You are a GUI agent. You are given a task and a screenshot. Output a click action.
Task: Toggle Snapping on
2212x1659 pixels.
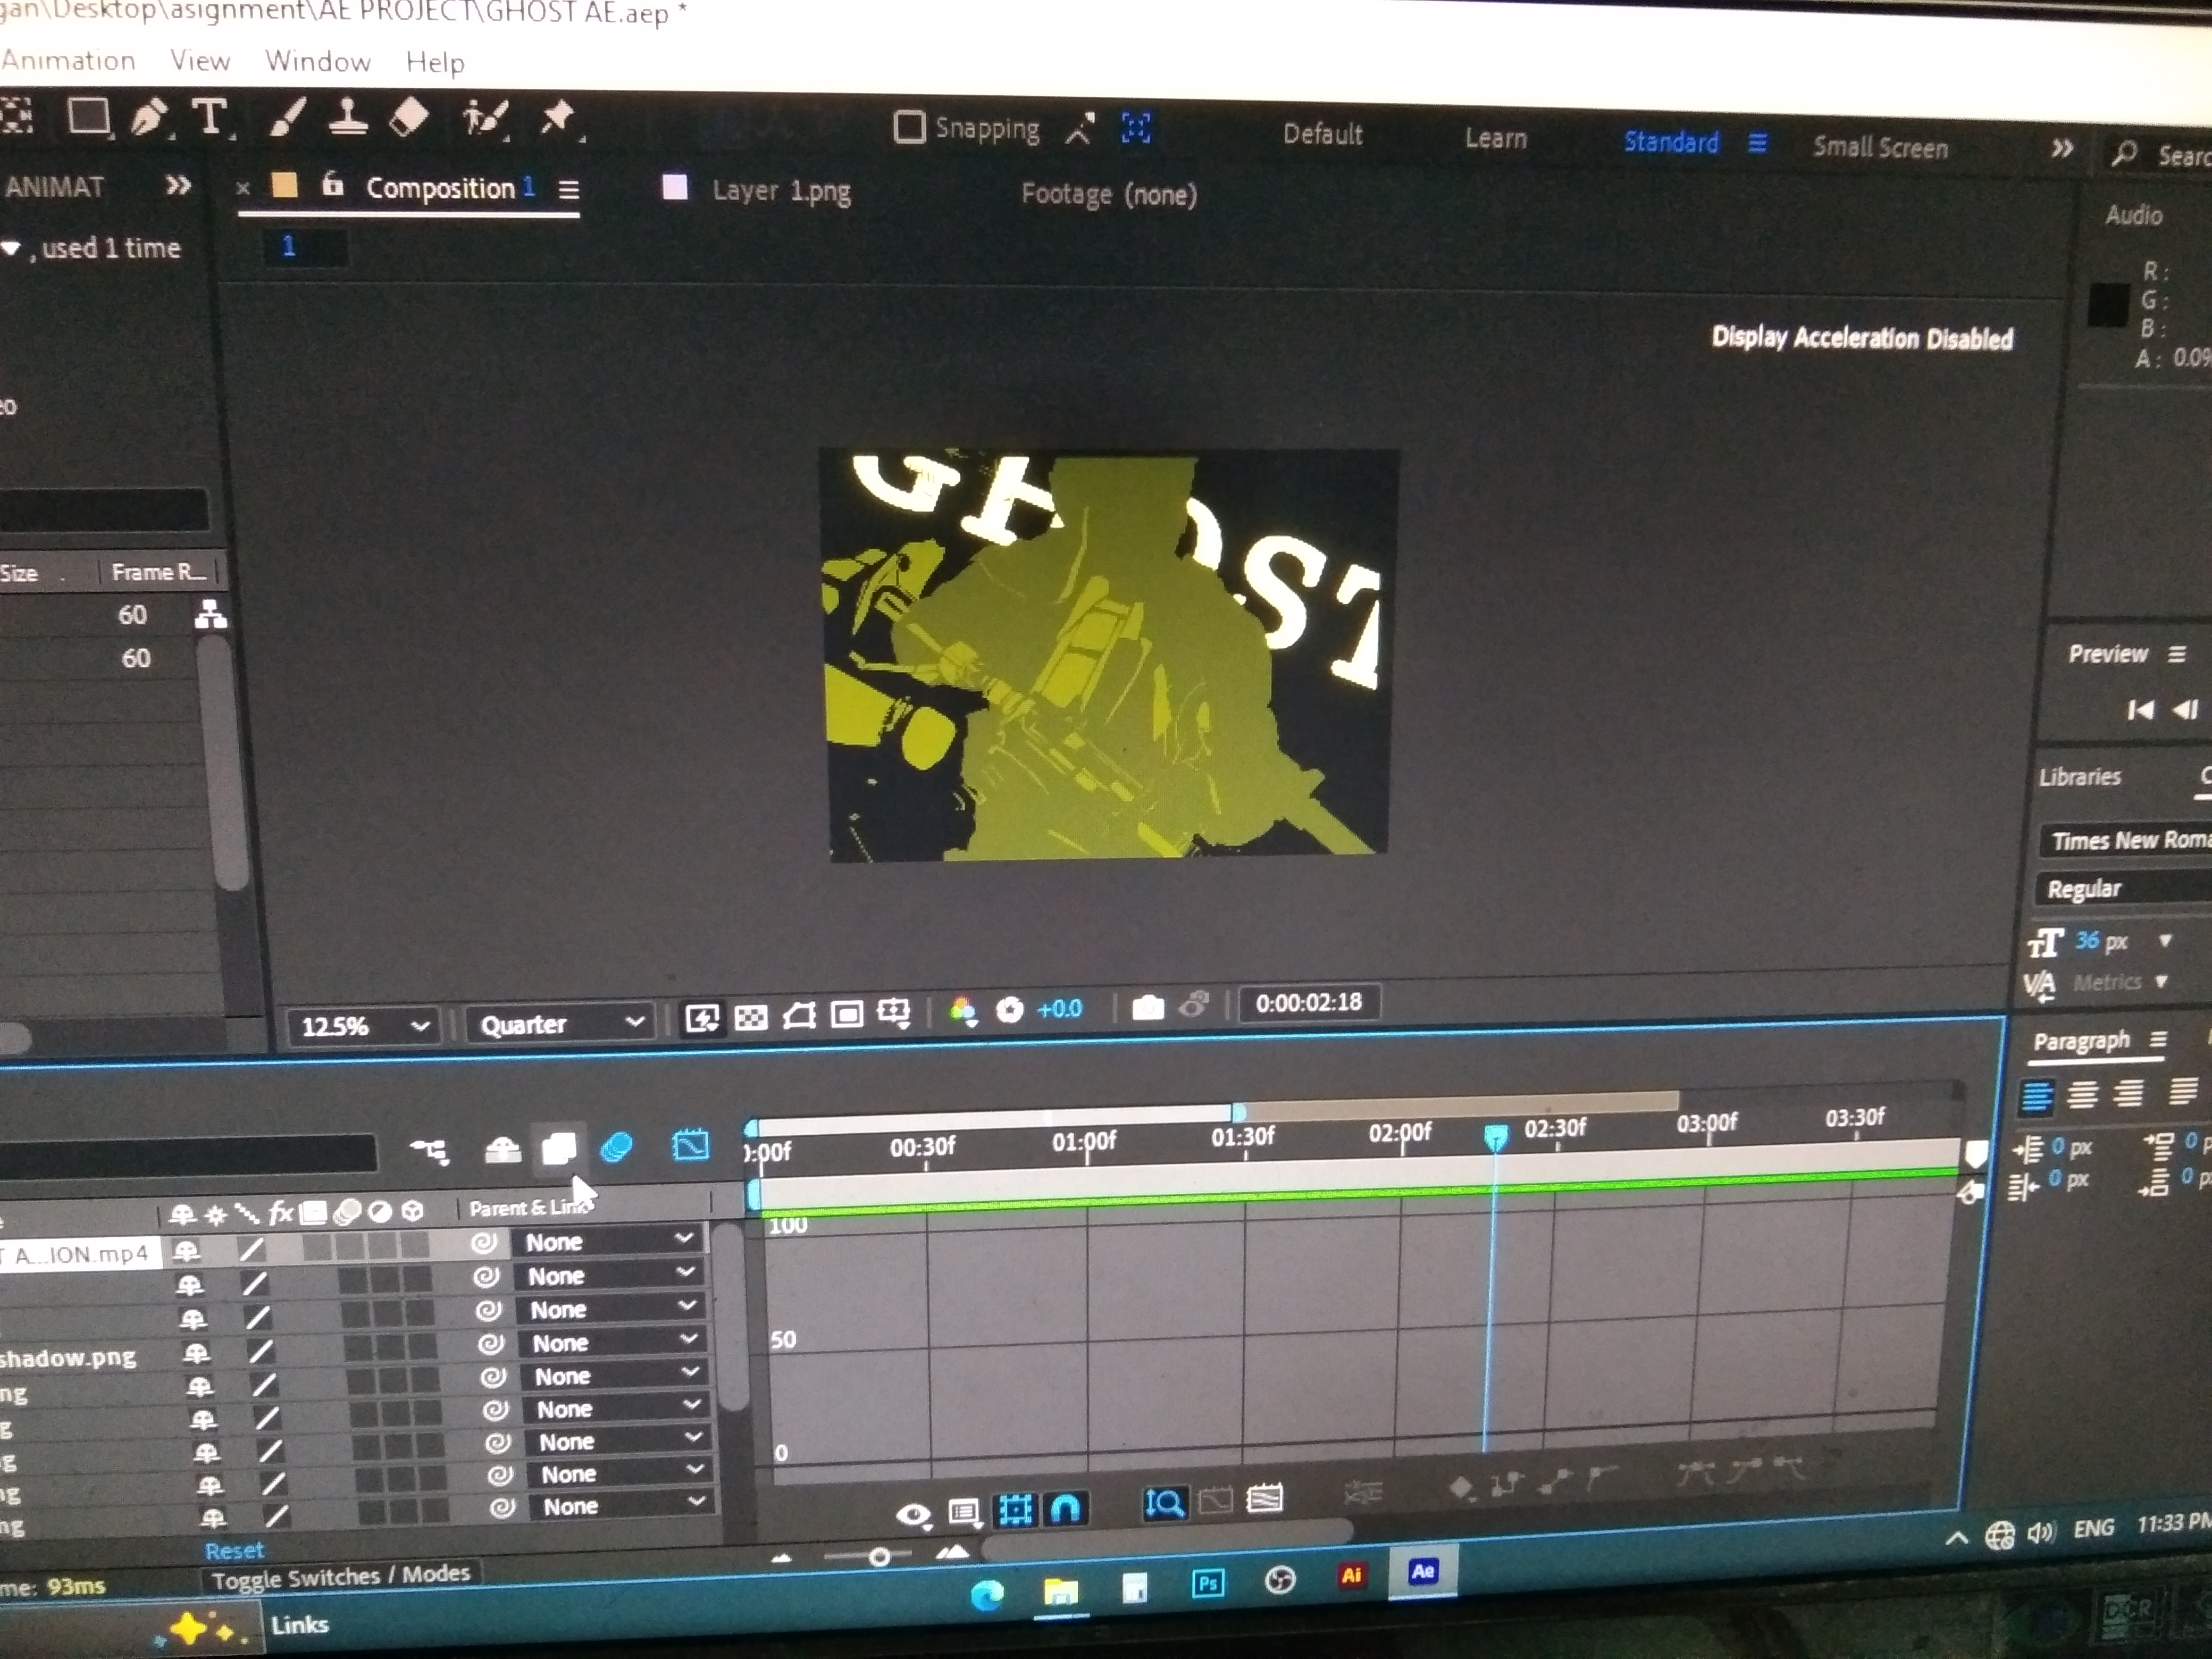point(909,127)
